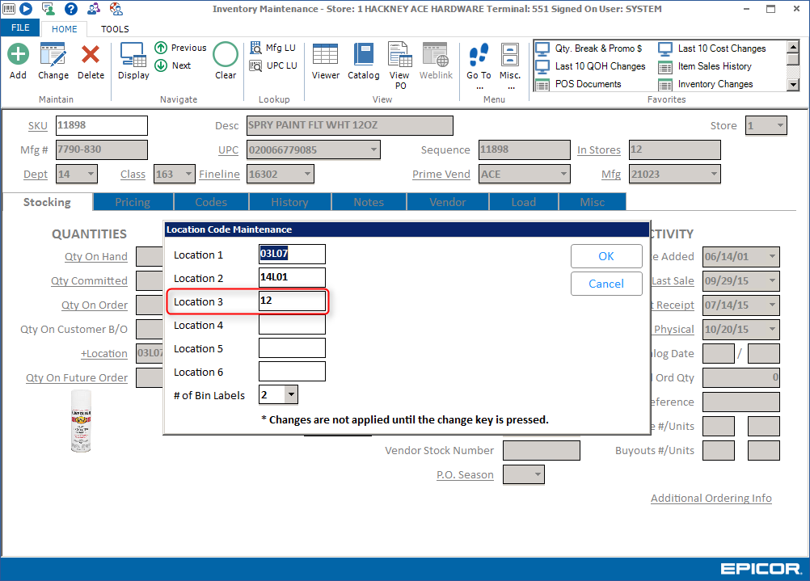
Task: Switch to the Load tab
Action: coord(524,202)
